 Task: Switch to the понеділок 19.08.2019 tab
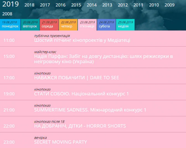10,24
